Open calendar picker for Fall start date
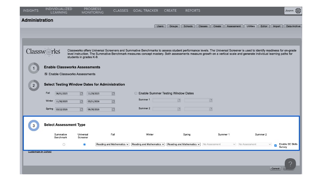Image resolution: width=322 pixels, height=181 pixels. (x=82, y=94)
